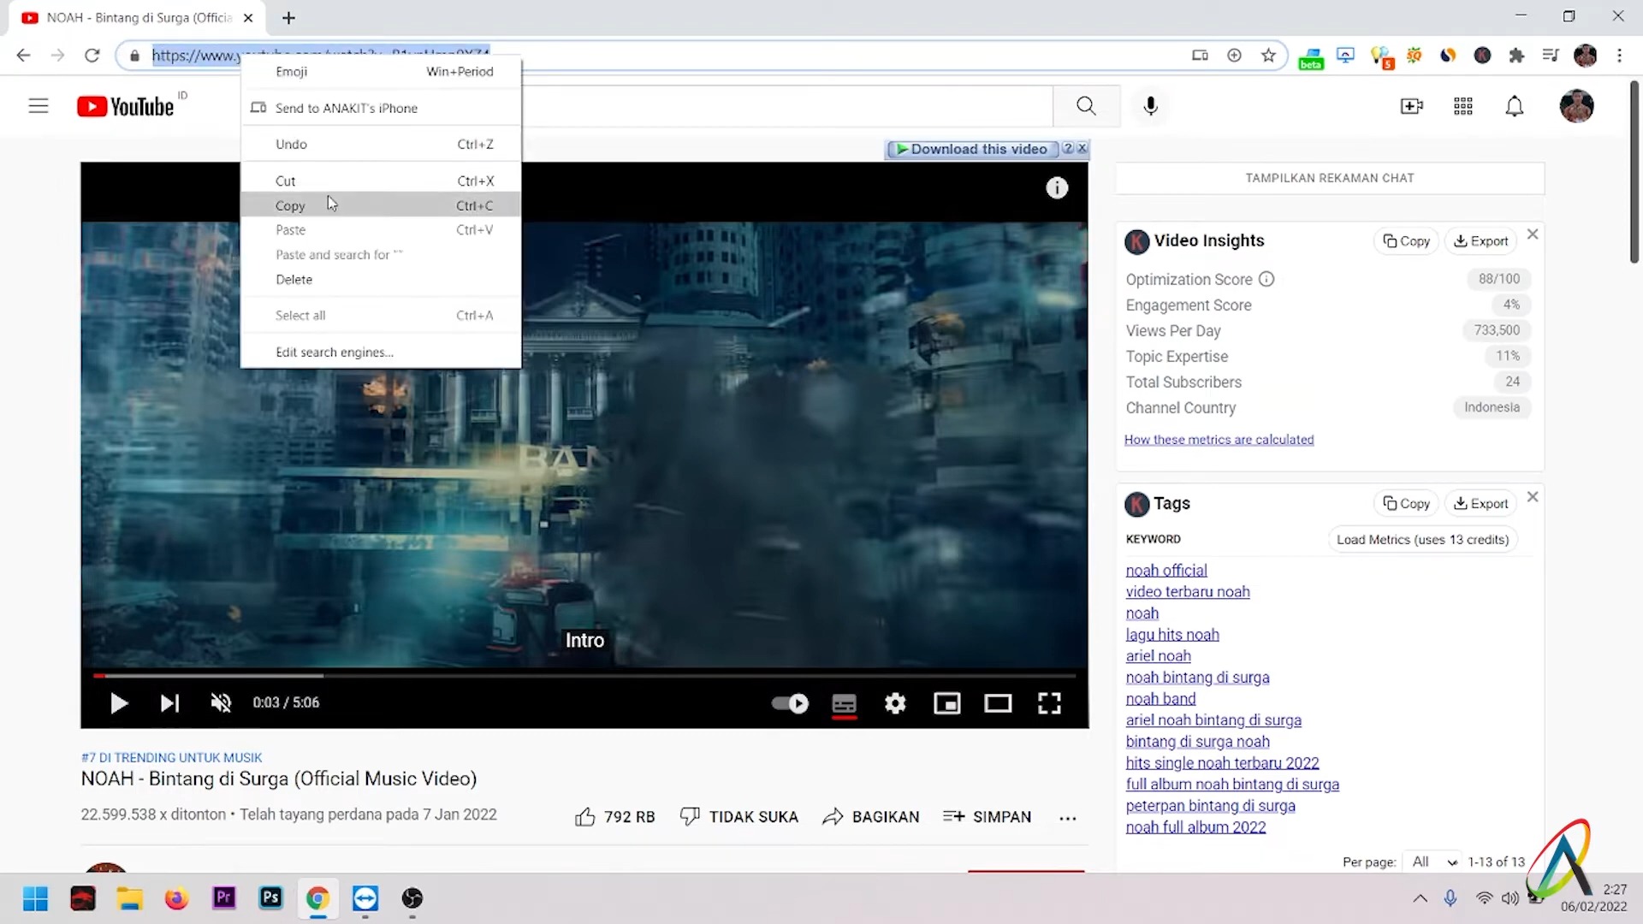Click the YouTube search input field
1643x924 pixels.
point(786,106)
